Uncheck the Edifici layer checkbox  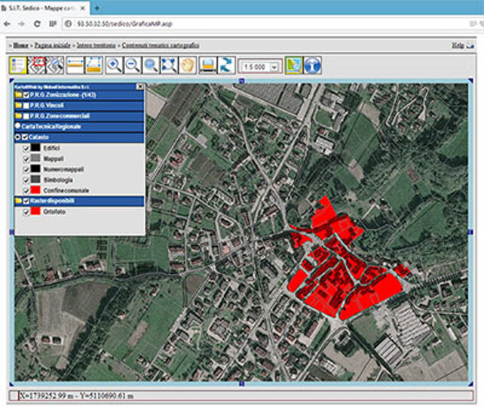pyautogui.click(x=26, y=149)
